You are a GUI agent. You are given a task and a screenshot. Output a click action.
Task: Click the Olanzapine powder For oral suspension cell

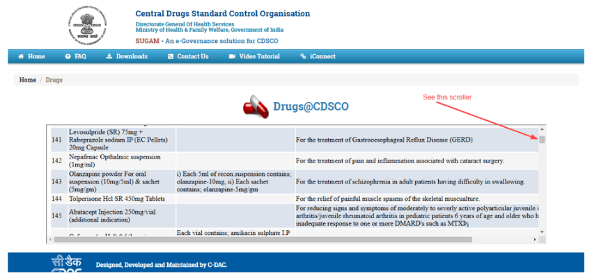122,181
